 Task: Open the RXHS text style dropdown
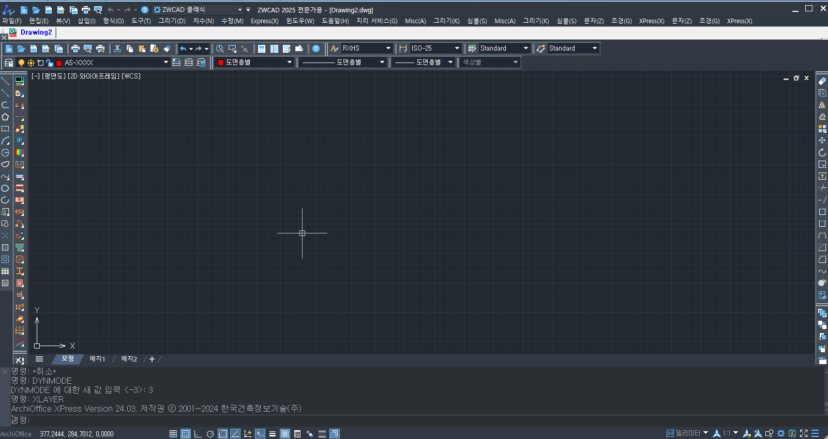(388, 49)
